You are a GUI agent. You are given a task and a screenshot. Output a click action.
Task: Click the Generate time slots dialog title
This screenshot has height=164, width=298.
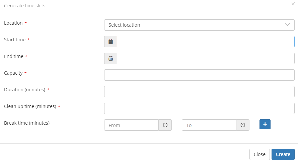[x=24, y=6]
